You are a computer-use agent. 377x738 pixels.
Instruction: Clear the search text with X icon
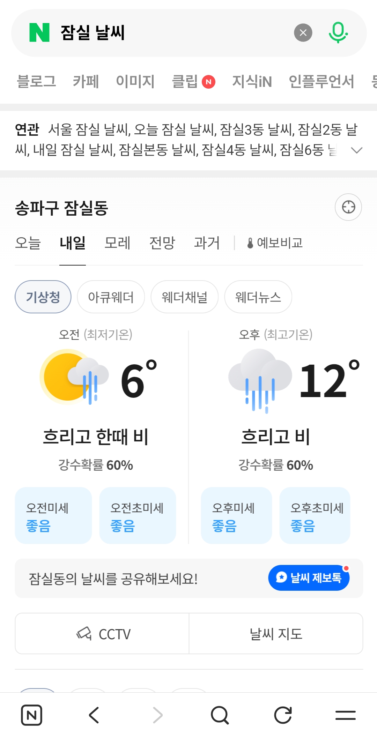303,33
